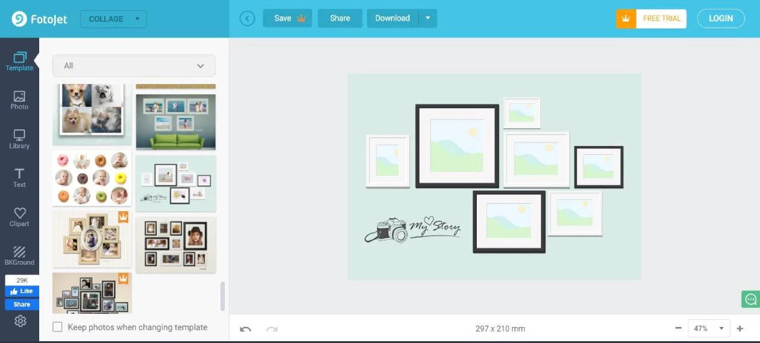Open the BKGround panel in the sidebar
760x343 pixels.
(x=19, y=254)
